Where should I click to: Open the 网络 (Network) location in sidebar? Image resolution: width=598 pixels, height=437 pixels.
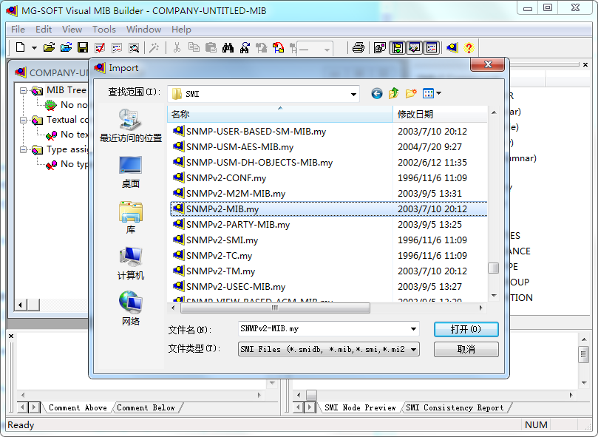[130, 303]
